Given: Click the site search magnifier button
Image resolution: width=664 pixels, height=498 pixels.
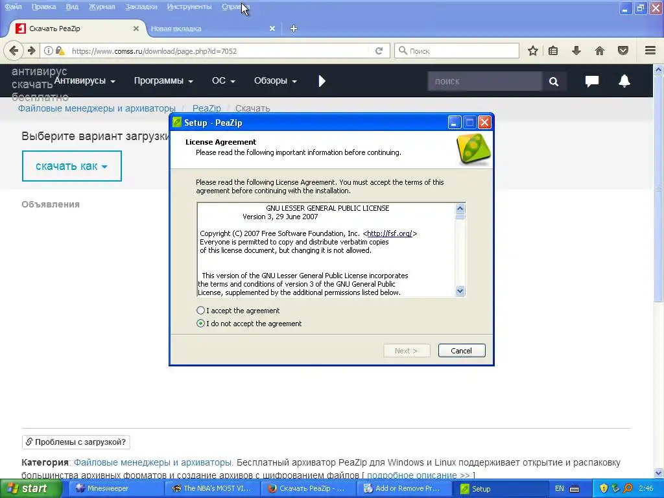Looking at the screenshot, I should pos(554,81).
